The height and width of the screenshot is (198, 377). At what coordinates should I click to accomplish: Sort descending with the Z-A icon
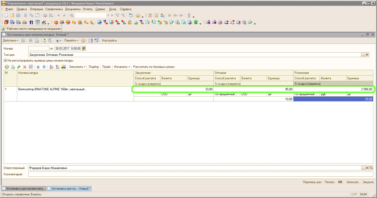click(x=57, y=67)
